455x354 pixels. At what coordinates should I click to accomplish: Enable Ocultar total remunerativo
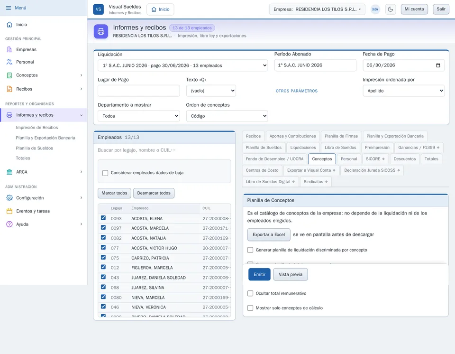tap(250, 293)
